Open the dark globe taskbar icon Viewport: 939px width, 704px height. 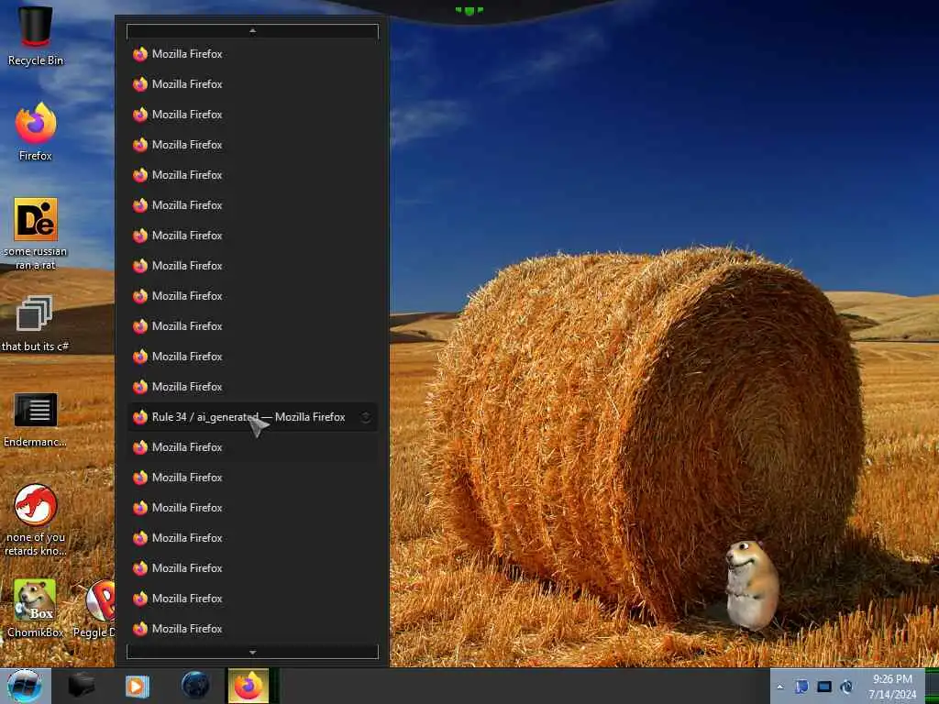coord(195,686)
